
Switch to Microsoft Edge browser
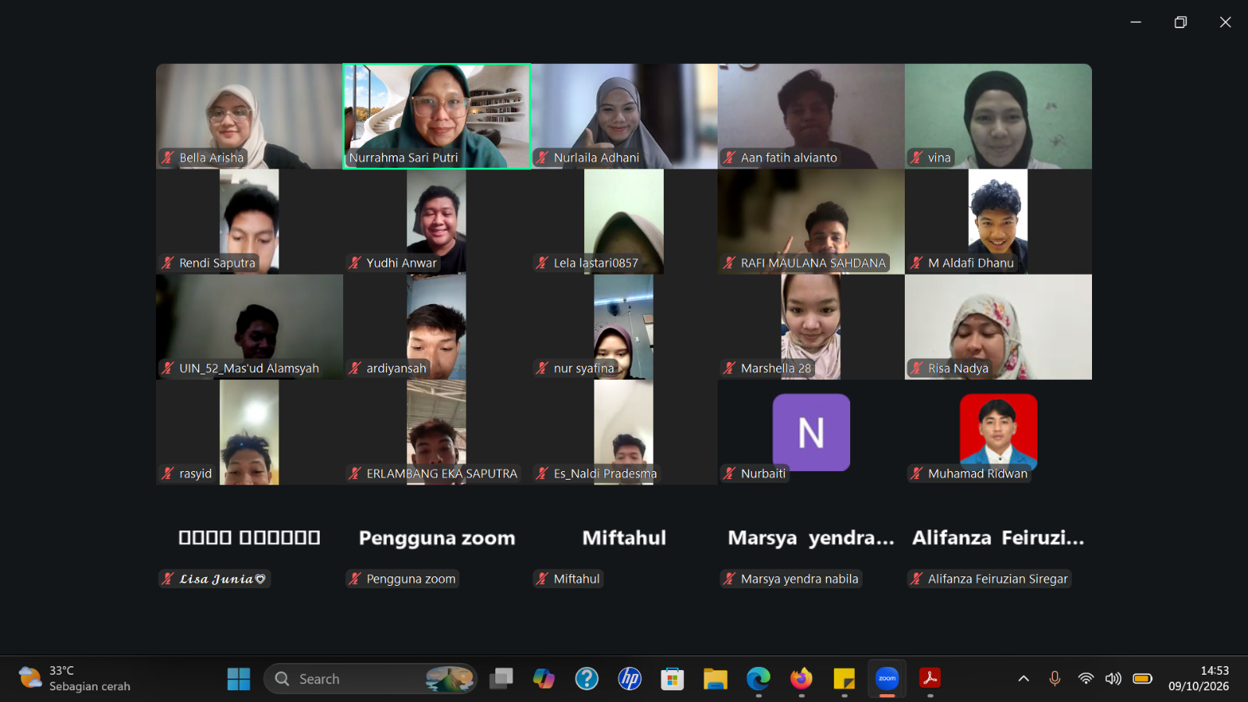758,679
